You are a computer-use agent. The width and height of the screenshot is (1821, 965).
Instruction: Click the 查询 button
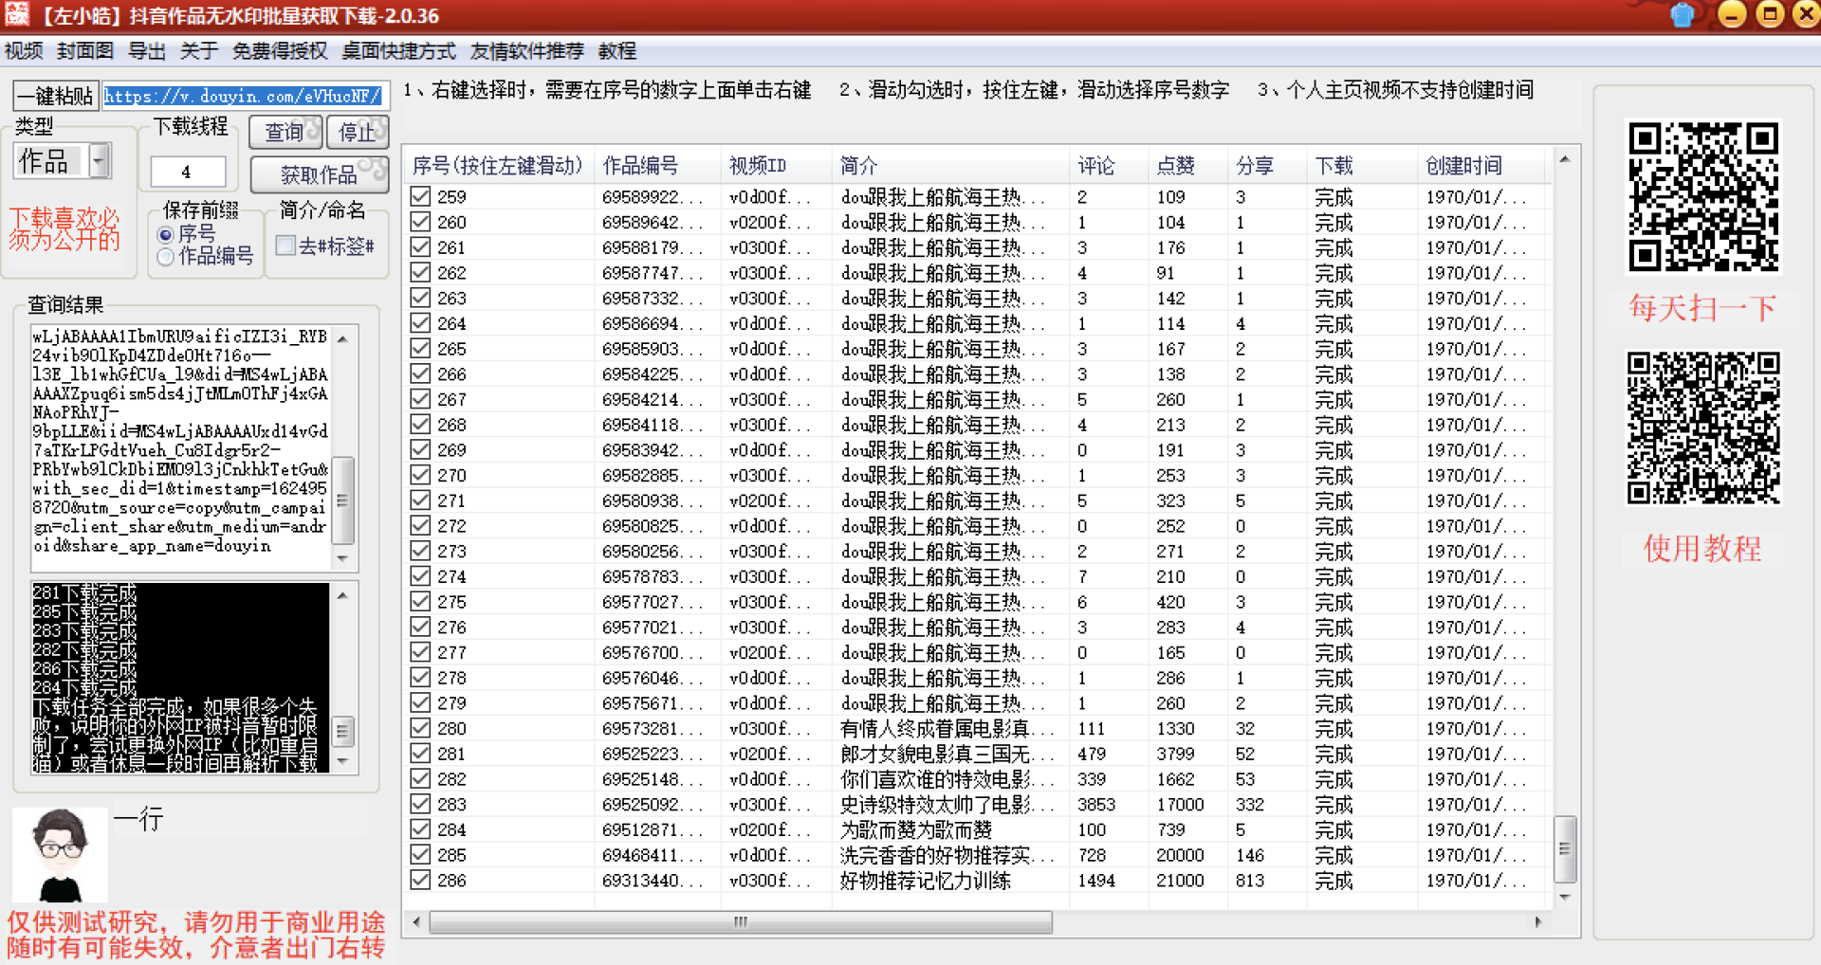click(285, 132)
